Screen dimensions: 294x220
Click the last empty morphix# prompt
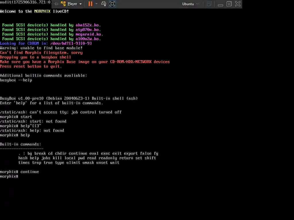[x=9, y=176]
